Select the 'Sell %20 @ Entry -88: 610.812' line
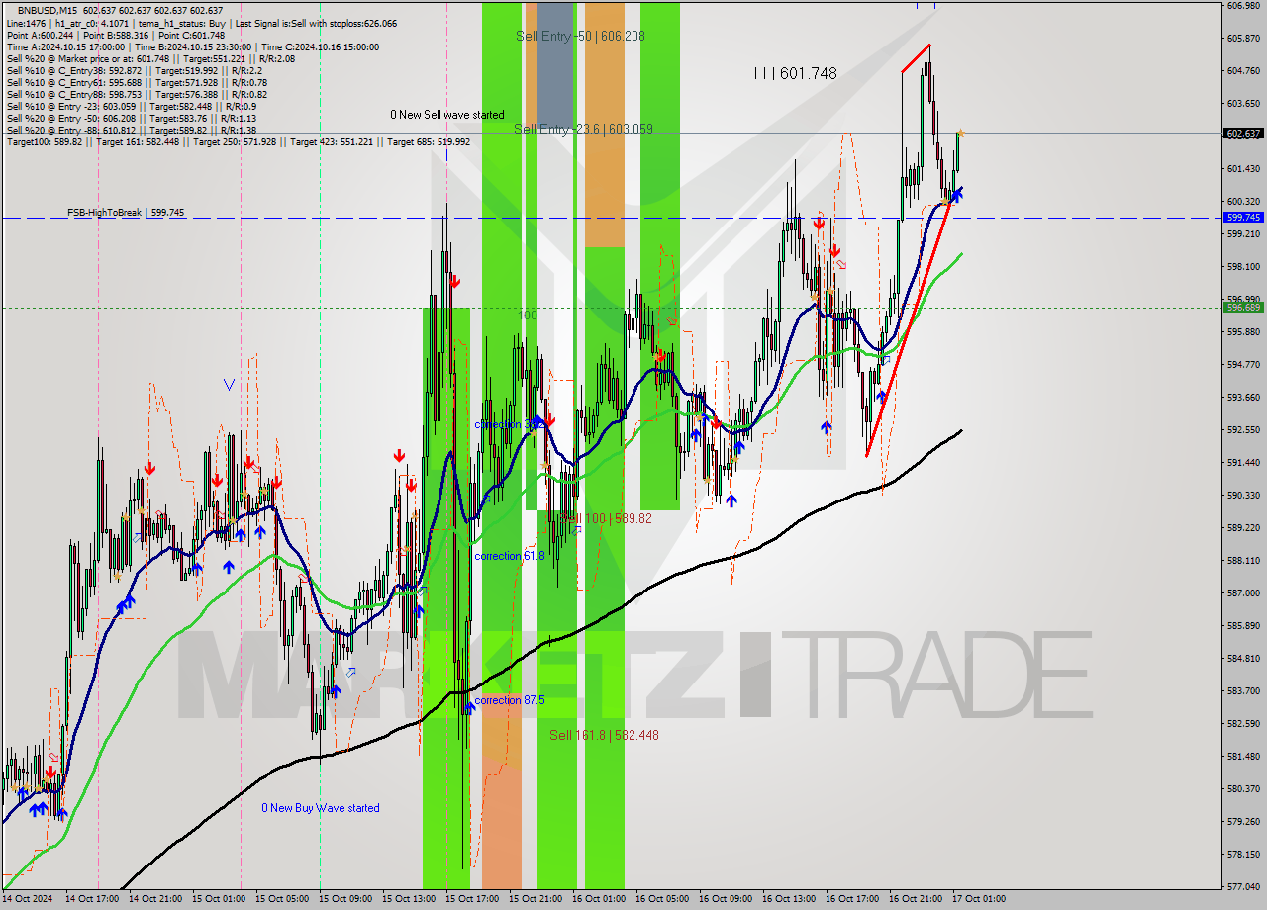 coord(132,130)
